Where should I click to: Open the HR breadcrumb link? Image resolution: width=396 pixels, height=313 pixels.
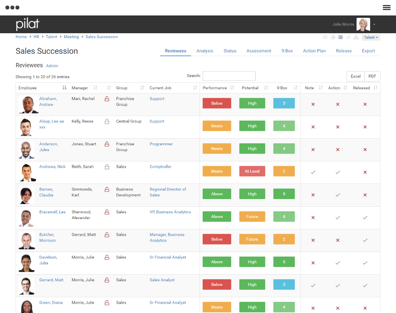click(x=36, y=37)
